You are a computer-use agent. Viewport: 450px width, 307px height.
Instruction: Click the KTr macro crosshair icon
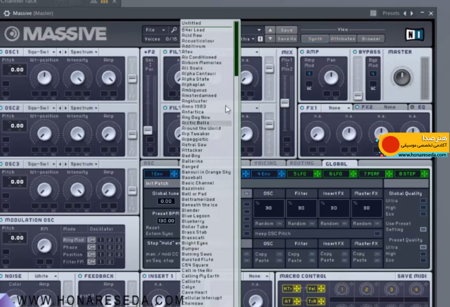click(297, 289)
